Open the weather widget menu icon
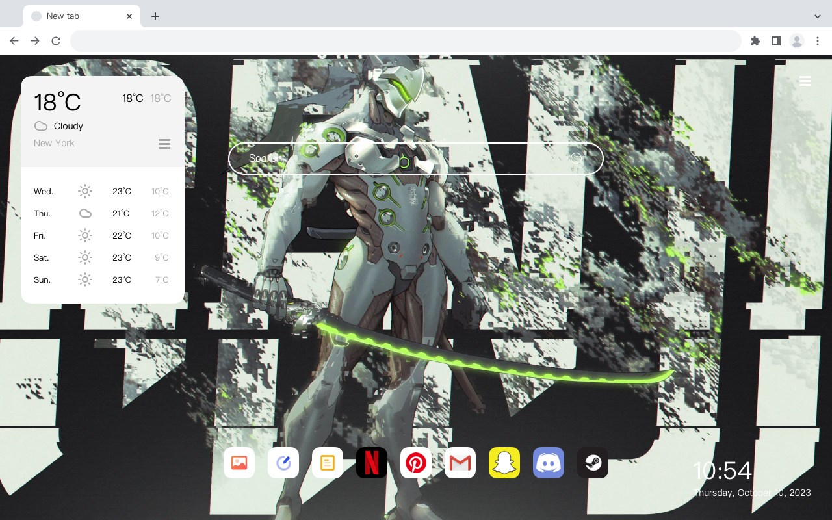The image size is (832, 520). pyautogui.click(x=164, y=144)
